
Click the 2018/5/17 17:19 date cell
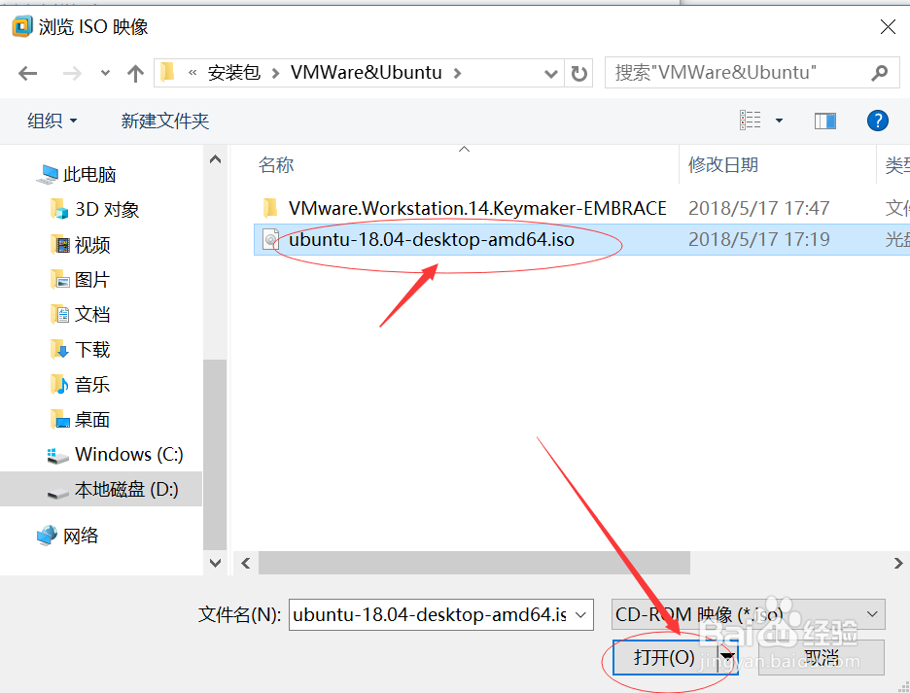coord(758,240)
